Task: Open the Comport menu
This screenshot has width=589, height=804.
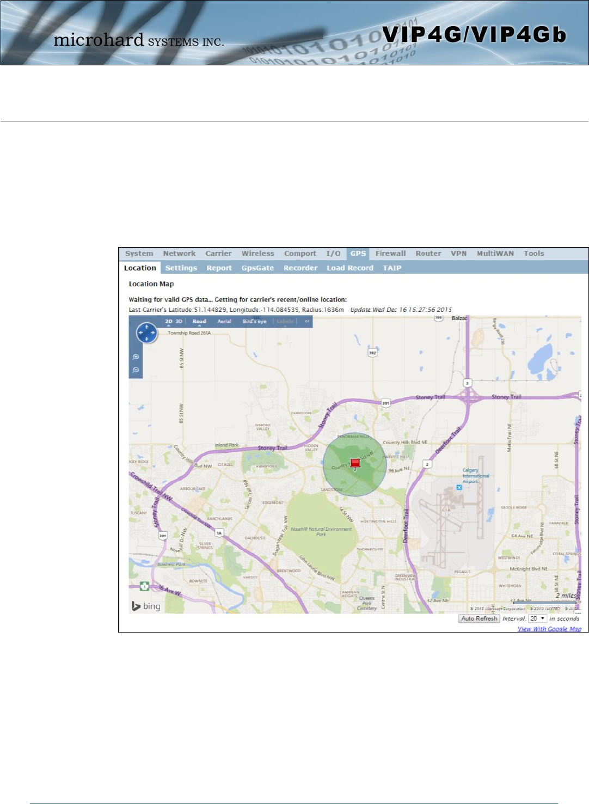Action: tap(300, 254)
